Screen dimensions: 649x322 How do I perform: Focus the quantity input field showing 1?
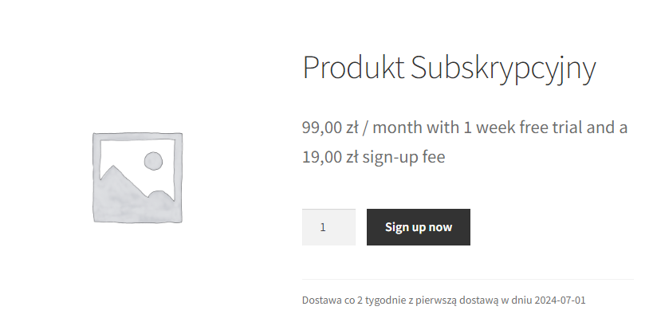[328, 227]
